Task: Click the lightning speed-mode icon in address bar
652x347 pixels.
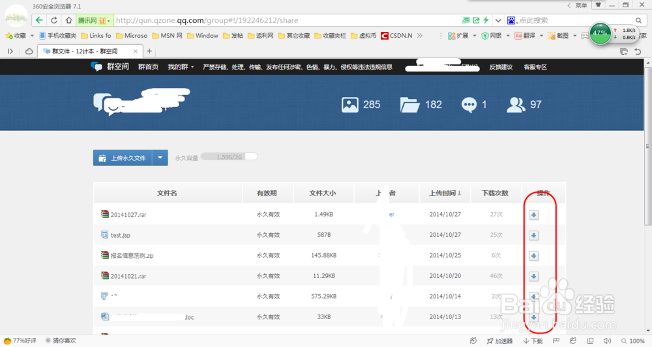Action: (486, 20)
